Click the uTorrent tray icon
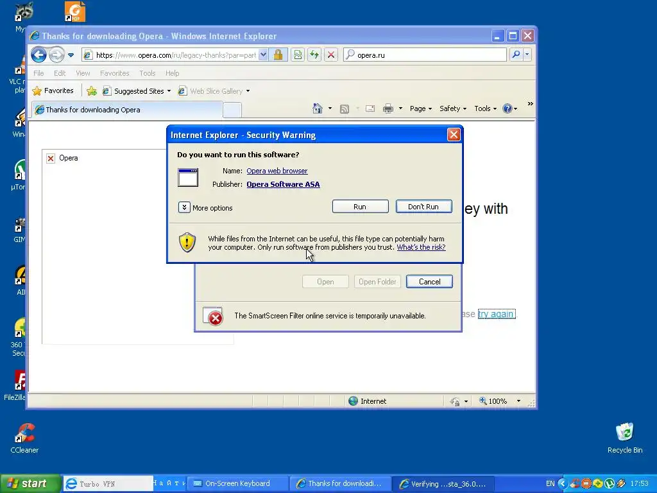657x493 pixels. tap(609, 484)
